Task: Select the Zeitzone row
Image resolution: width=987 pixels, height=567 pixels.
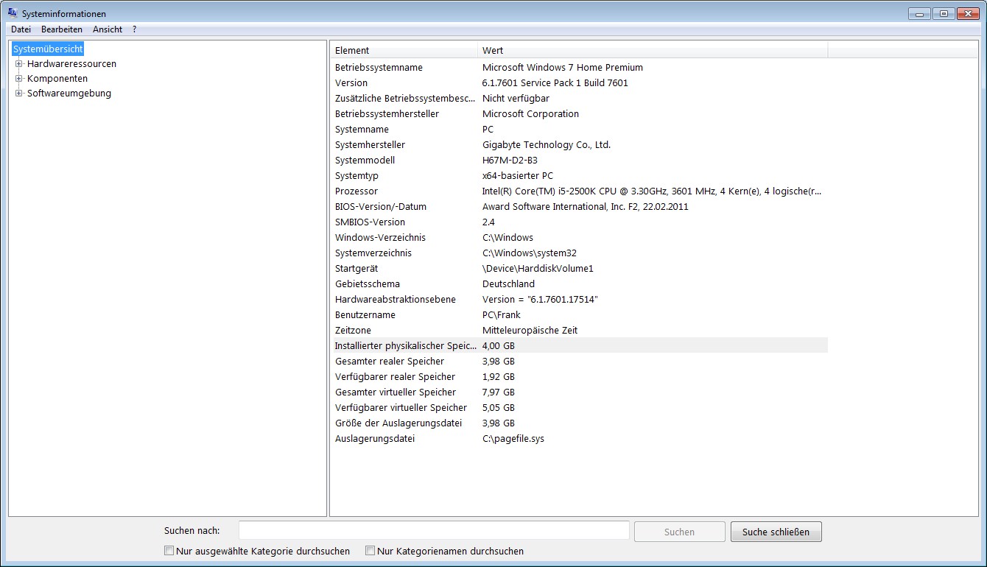Action: (579, 330)
